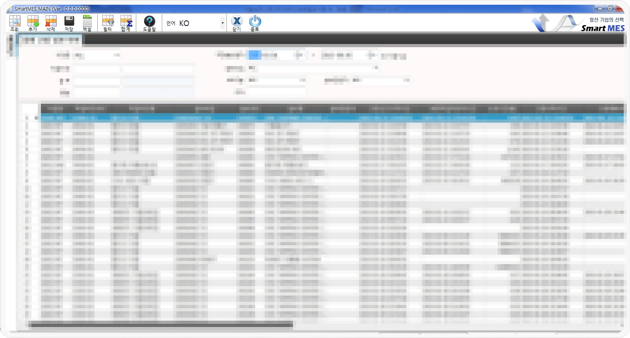Restore down the SmartMES MAIN window

pyautogui.click(x=610, y=8)
